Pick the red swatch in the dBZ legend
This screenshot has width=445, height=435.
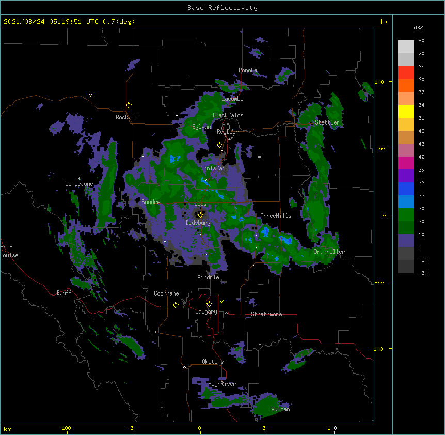(x=406, y=73)
